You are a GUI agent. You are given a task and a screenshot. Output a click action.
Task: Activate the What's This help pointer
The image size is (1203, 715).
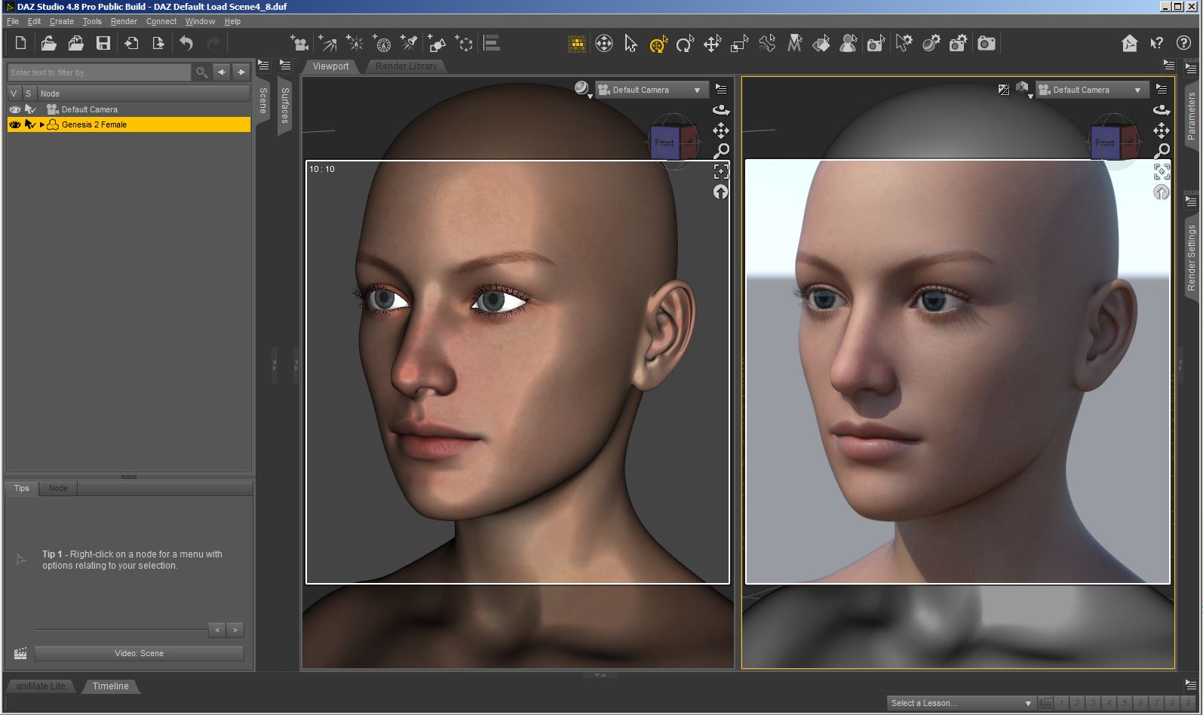click(1156, 44)
